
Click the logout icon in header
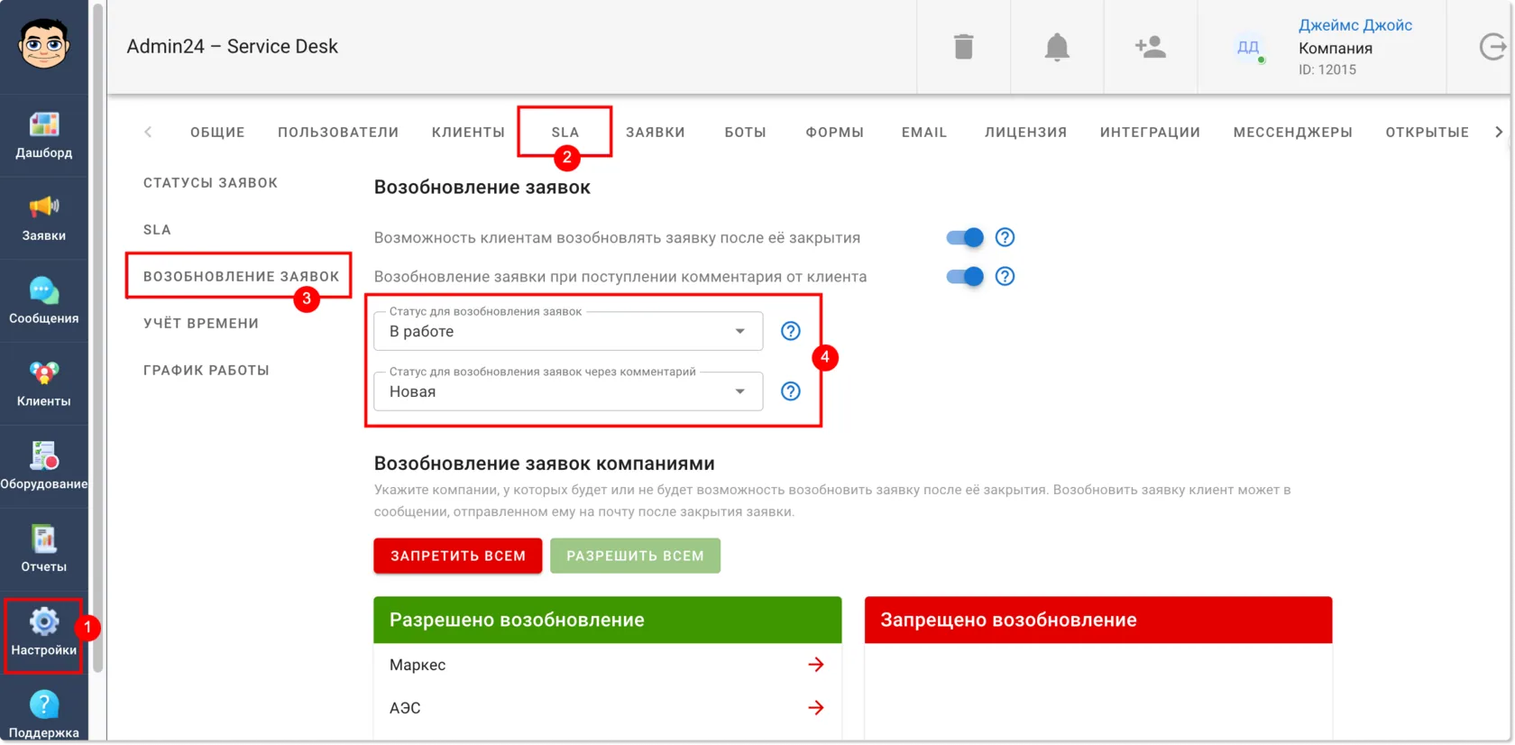(x=1493, y=47)
